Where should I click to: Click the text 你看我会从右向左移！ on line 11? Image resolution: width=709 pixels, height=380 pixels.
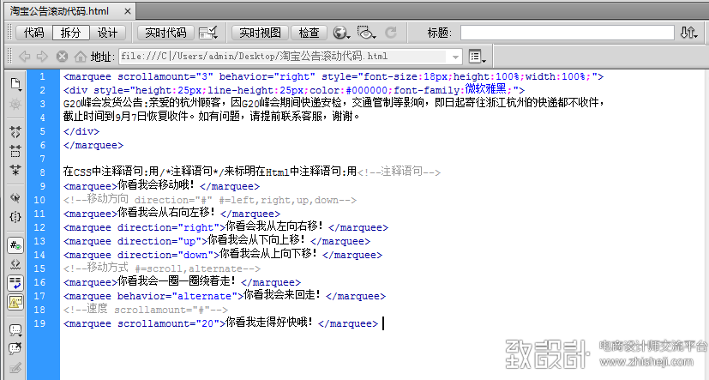(167, 213)
